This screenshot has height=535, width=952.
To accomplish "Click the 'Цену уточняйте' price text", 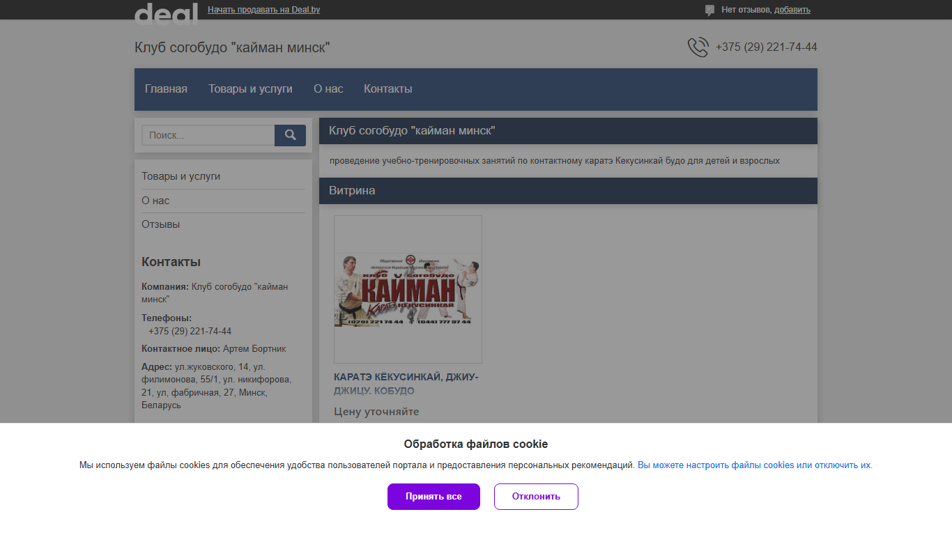I will point(376,412).
